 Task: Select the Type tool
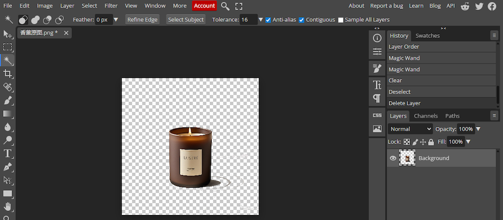point(8,154)
